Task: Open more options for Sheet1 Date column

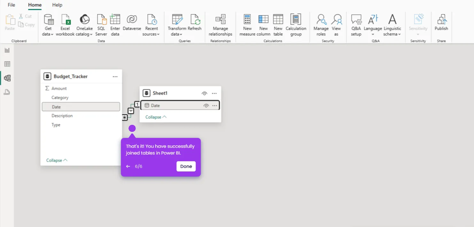Action: tap(215, 105)
